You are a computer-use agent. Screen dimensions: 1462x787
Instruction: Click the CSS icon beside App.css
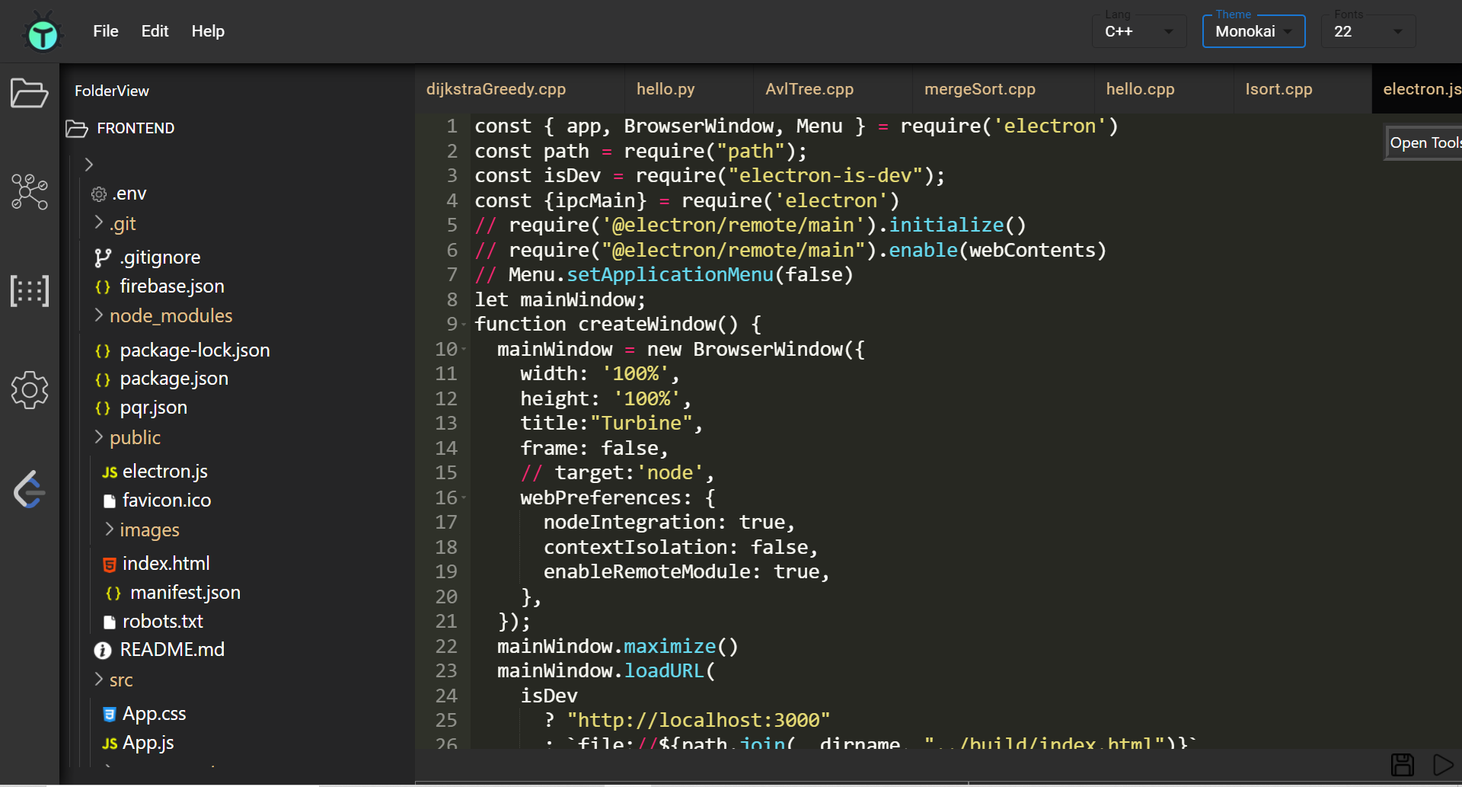point(110,715)
